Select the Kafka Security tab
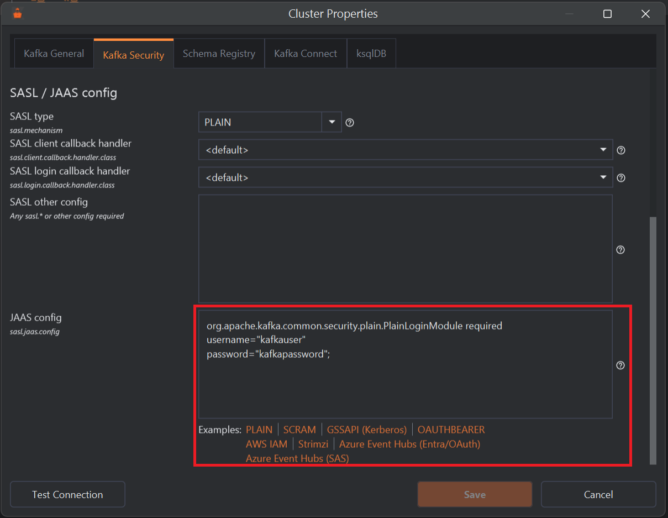Image resolution: width=668 pixels, height=518 pixels. tap(134, 54)
